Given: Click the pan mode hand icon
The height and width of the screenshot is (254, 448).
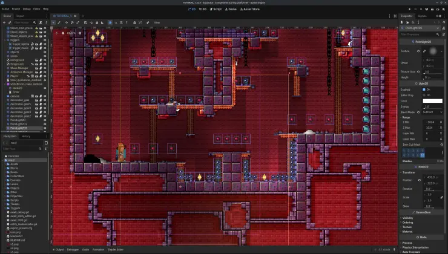Looking at the screenshot, I should (x=97, y=22).
